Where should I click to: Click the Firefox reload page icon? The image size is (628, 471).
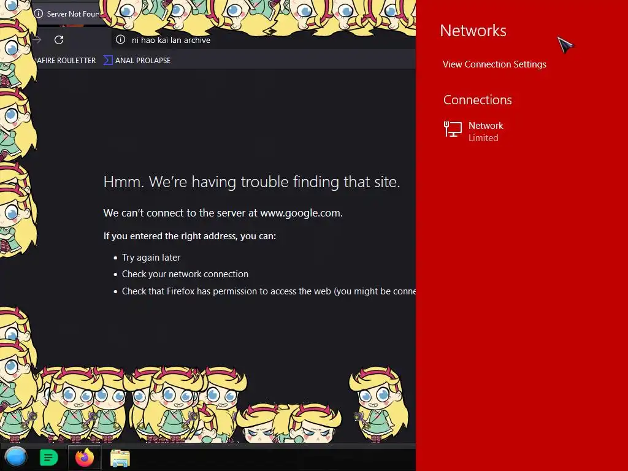(59, 40)
